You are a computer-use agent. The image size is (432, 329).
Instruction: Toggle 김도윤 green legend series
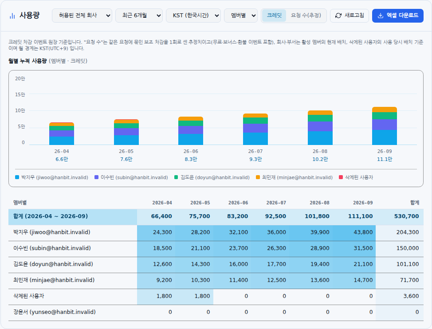point(212,177)
